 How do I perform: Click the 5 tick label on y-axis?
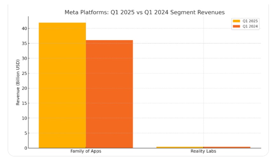point(25,133)
